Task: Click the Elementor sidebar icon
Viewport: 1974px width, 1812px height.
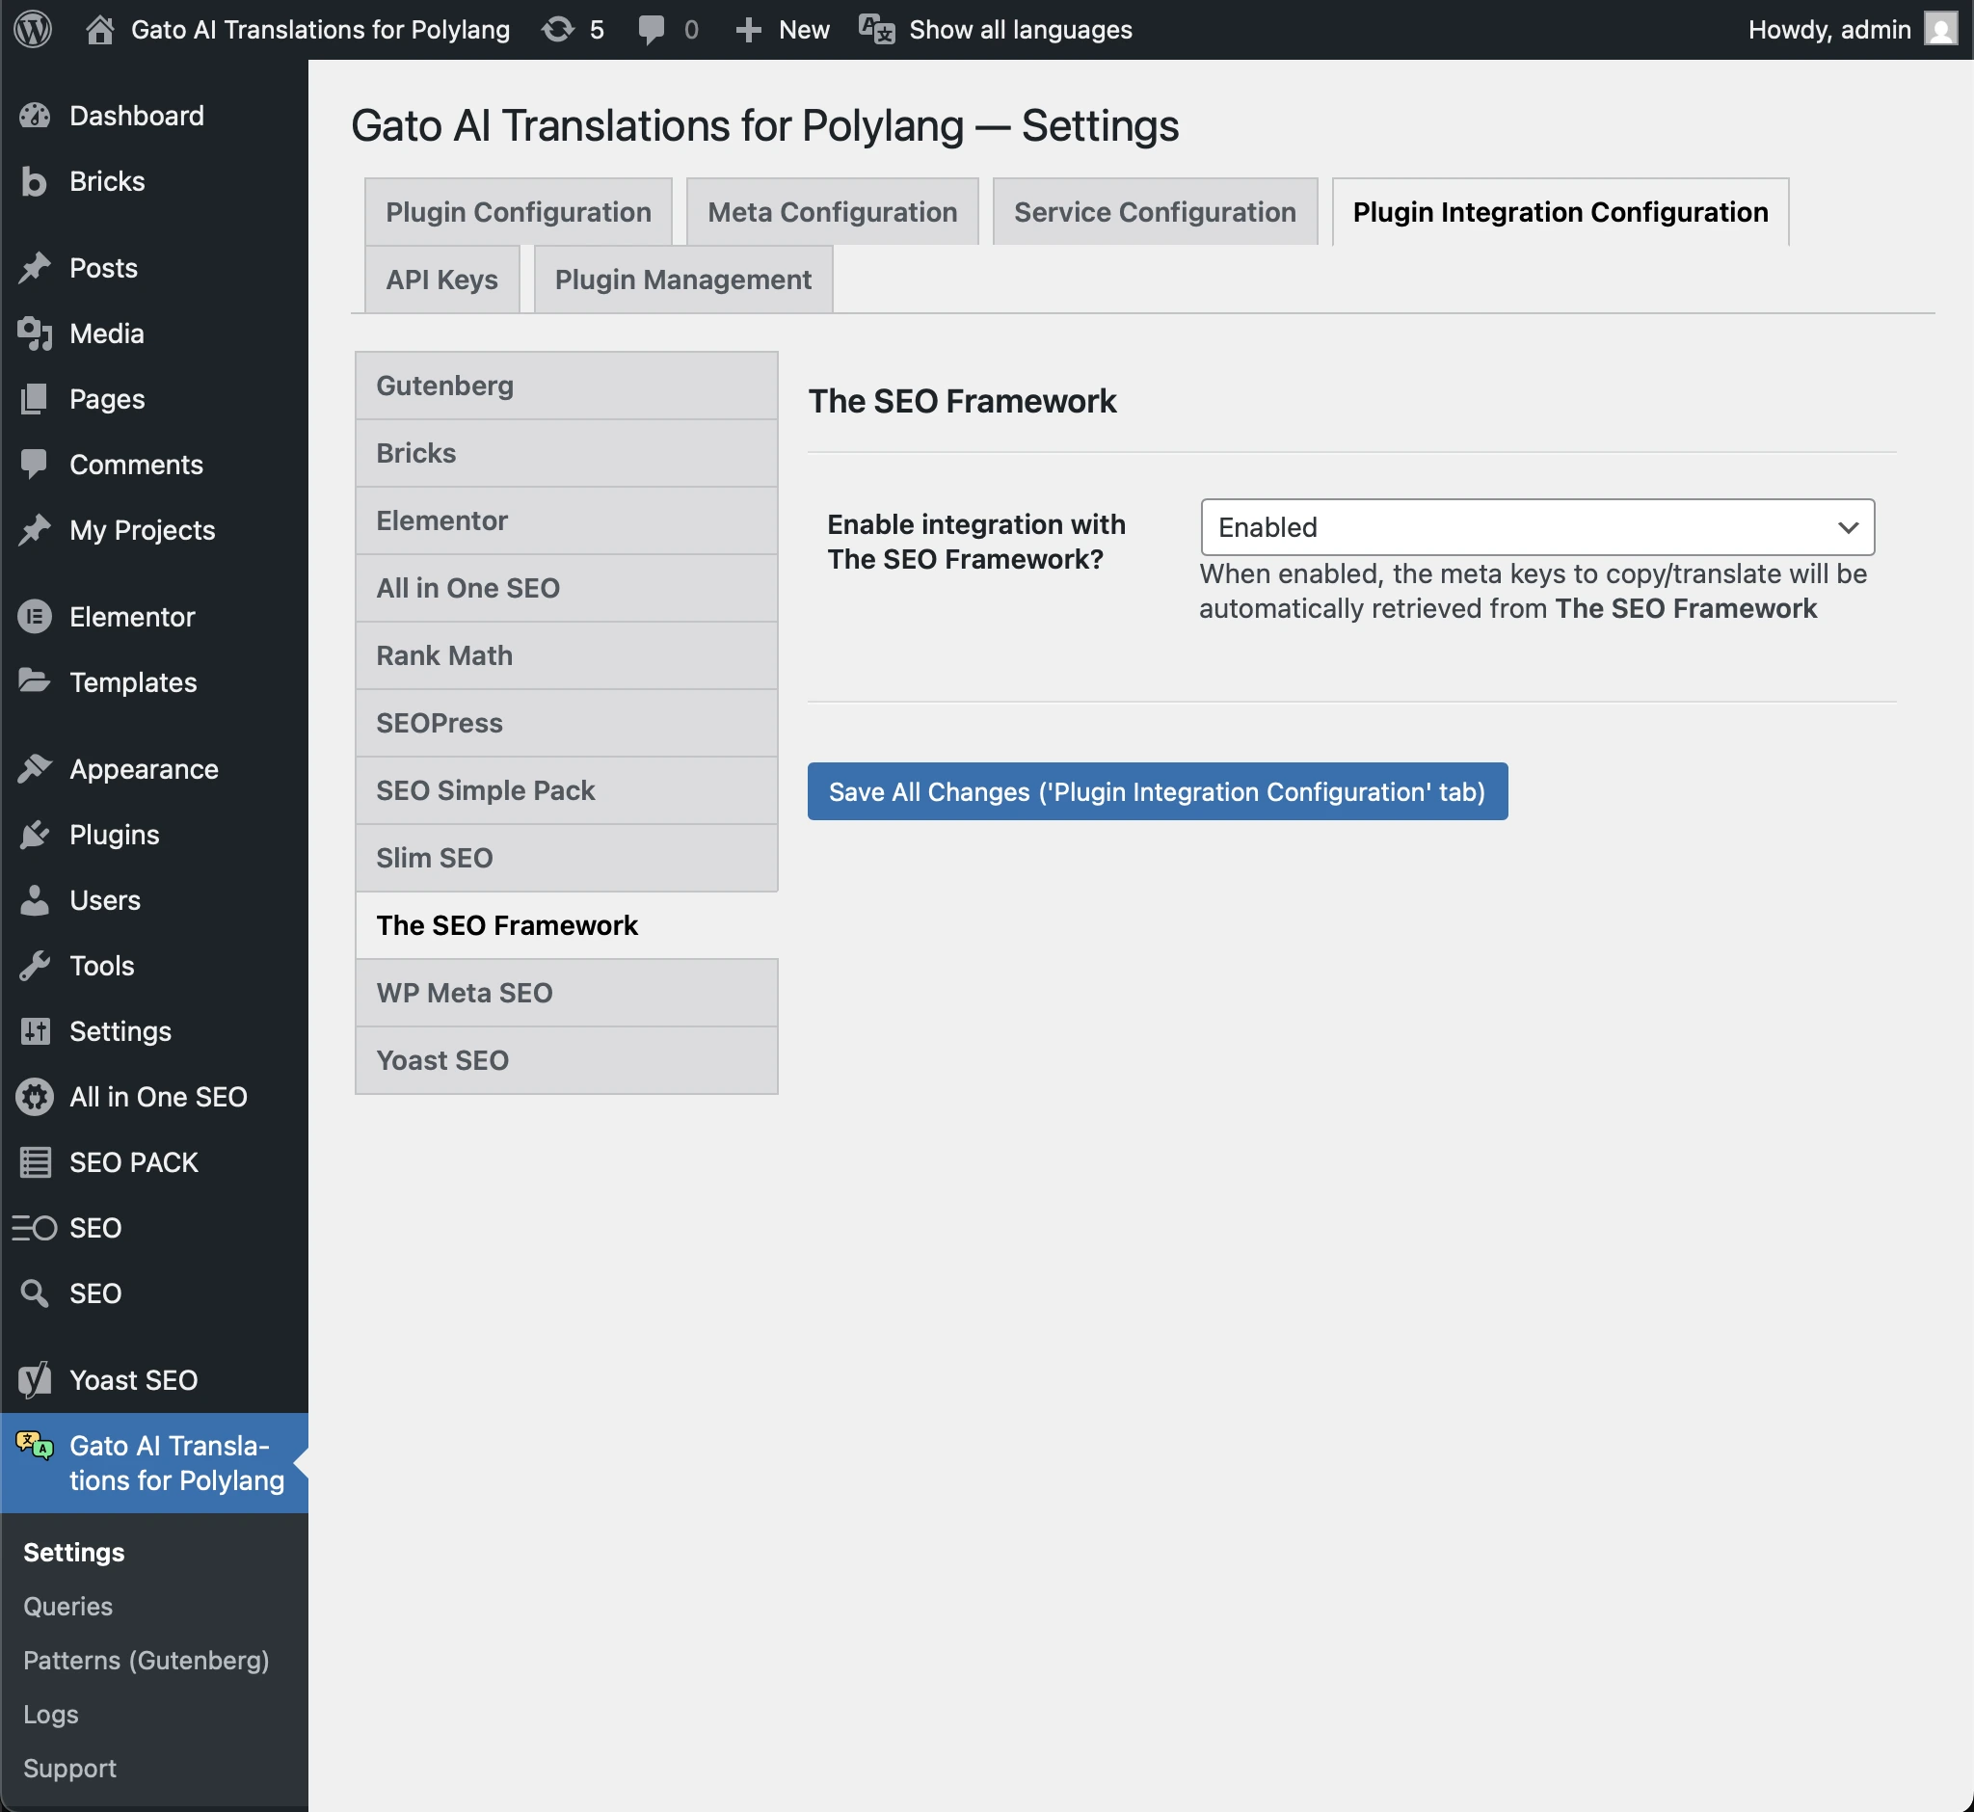Action: point(36,617)
